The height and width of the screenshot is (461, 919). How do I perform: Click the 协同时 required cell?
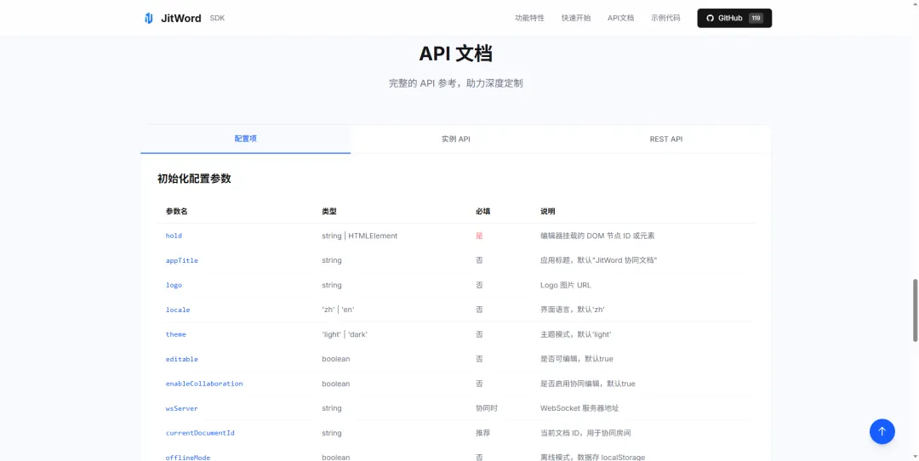point(487,408)
